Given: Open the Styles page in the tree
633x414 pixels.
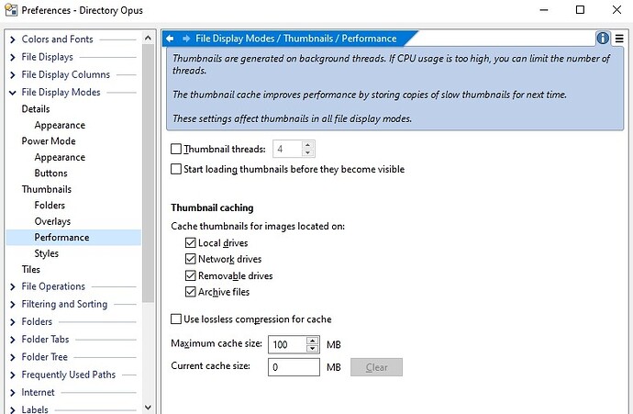Looking at the screenshot, I should [x=47, y=253].
